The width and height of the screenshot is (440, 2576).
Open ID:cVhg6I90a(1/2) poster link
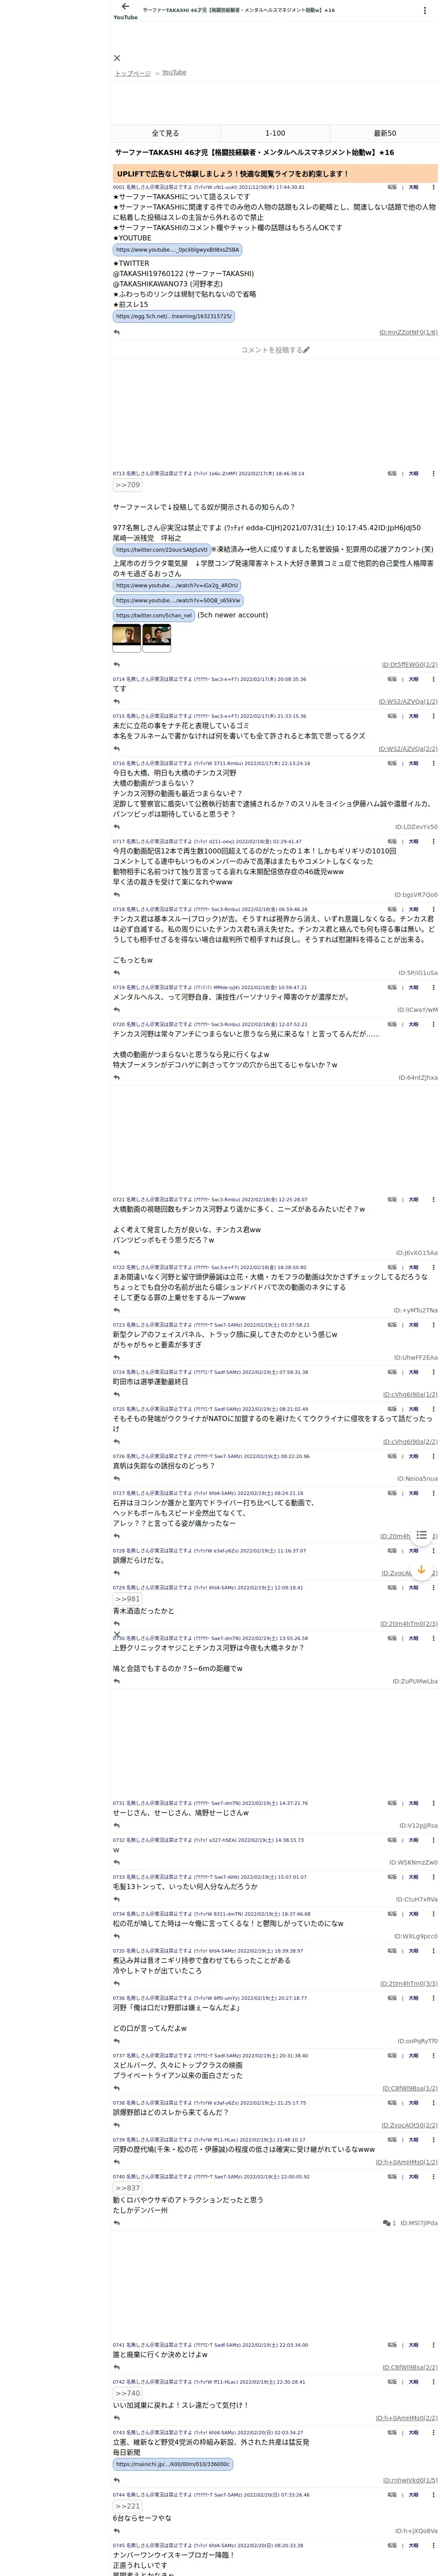click(x=409, y=1394)
